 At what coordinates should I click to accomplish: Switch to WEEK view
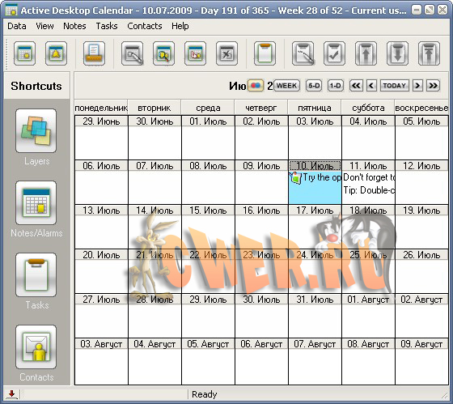click(286, 86)
